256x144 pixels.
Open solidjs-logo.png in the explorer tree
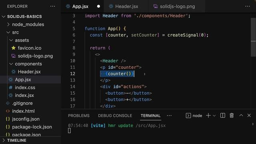click(x=35, y=56)
